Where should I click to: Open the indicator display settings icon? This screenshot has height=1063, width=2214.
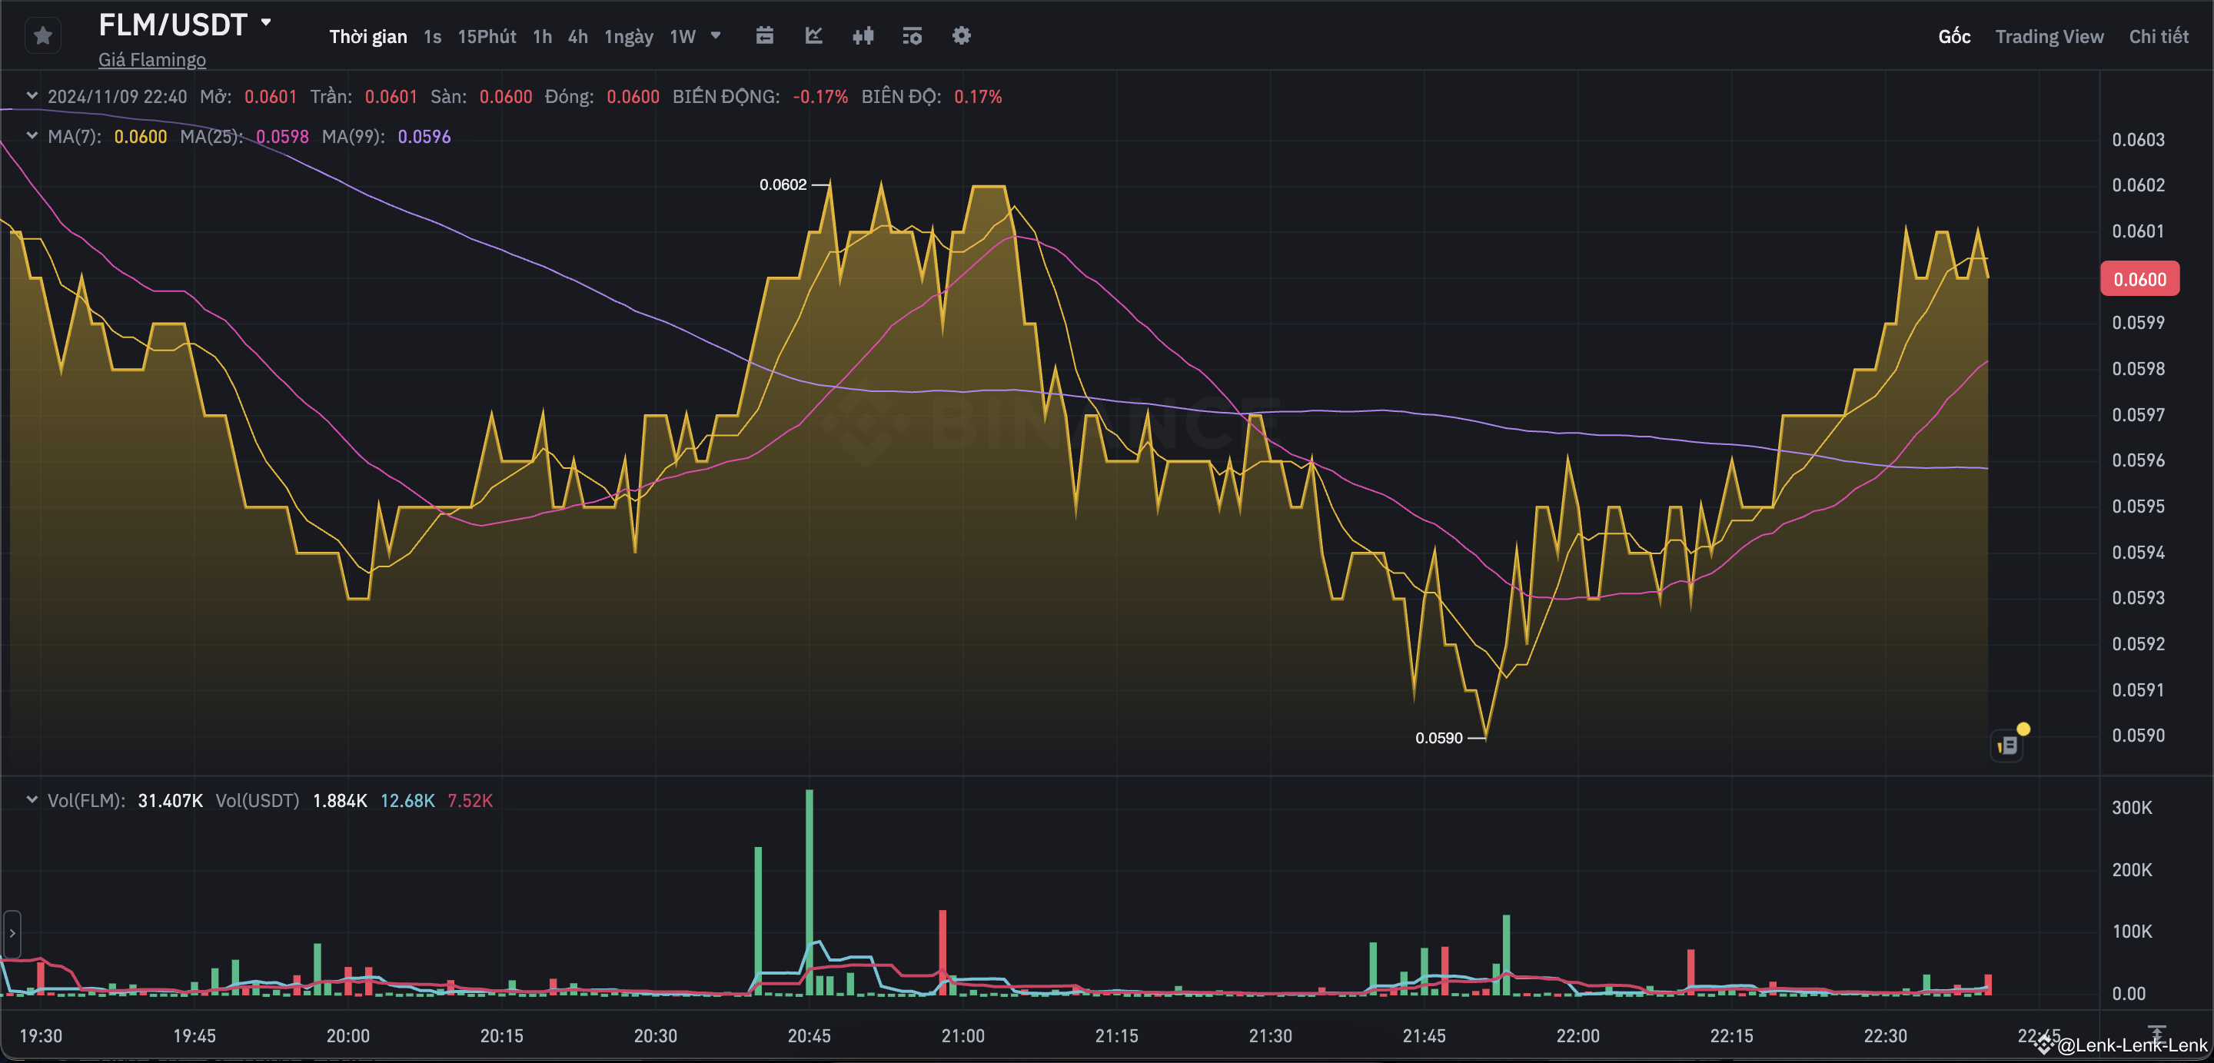(912, 36)
